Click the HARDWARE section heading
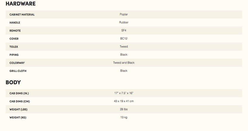This screenshot has width=248, height=131. pos(20,3)
